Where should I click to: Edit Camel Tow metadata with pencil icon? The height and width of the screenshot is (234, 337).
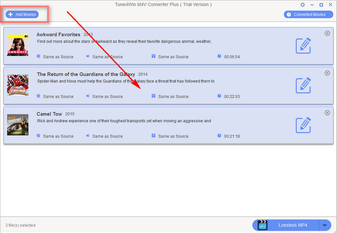pyautogui.click(x=303, y=125)
